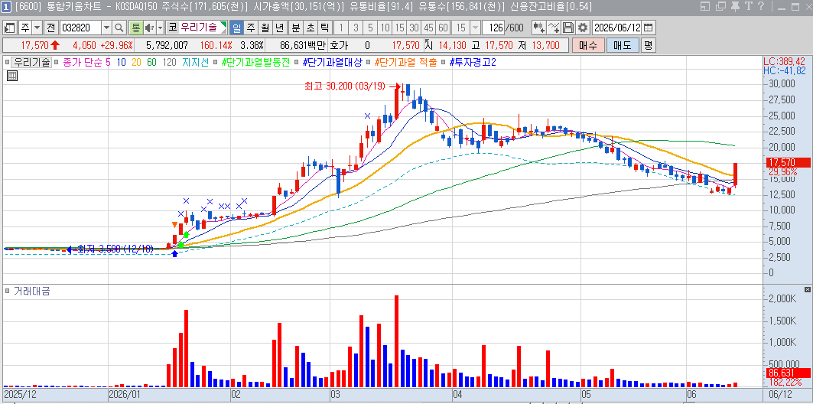
Task: Expand stock code 032820 history dropdown
Action: click(106, 28)
